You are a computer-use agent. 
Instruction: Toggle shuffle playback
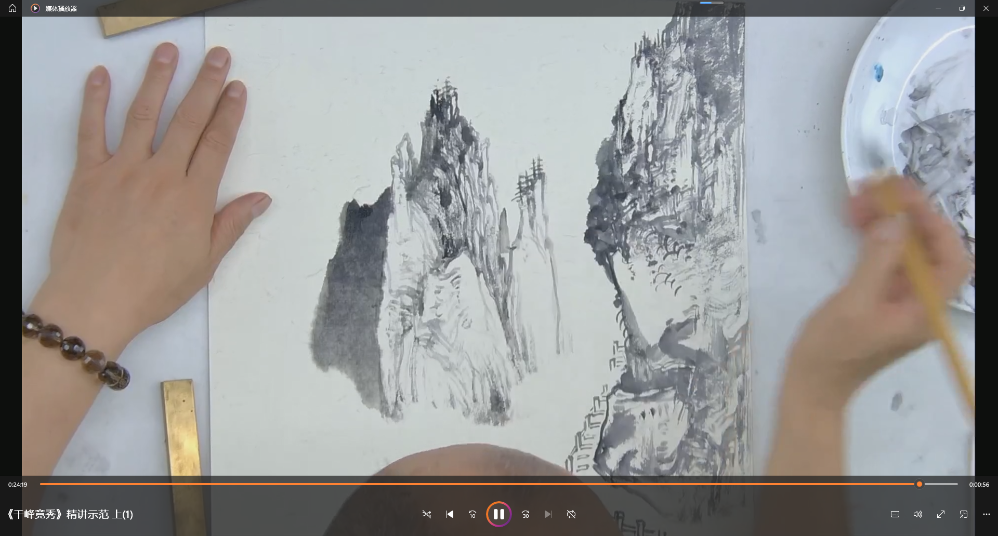click(427, 514)
